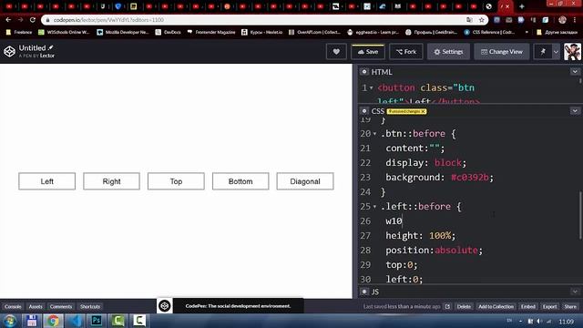Open pen Settings
Viewport: 583px width, 328px height.
448,52
